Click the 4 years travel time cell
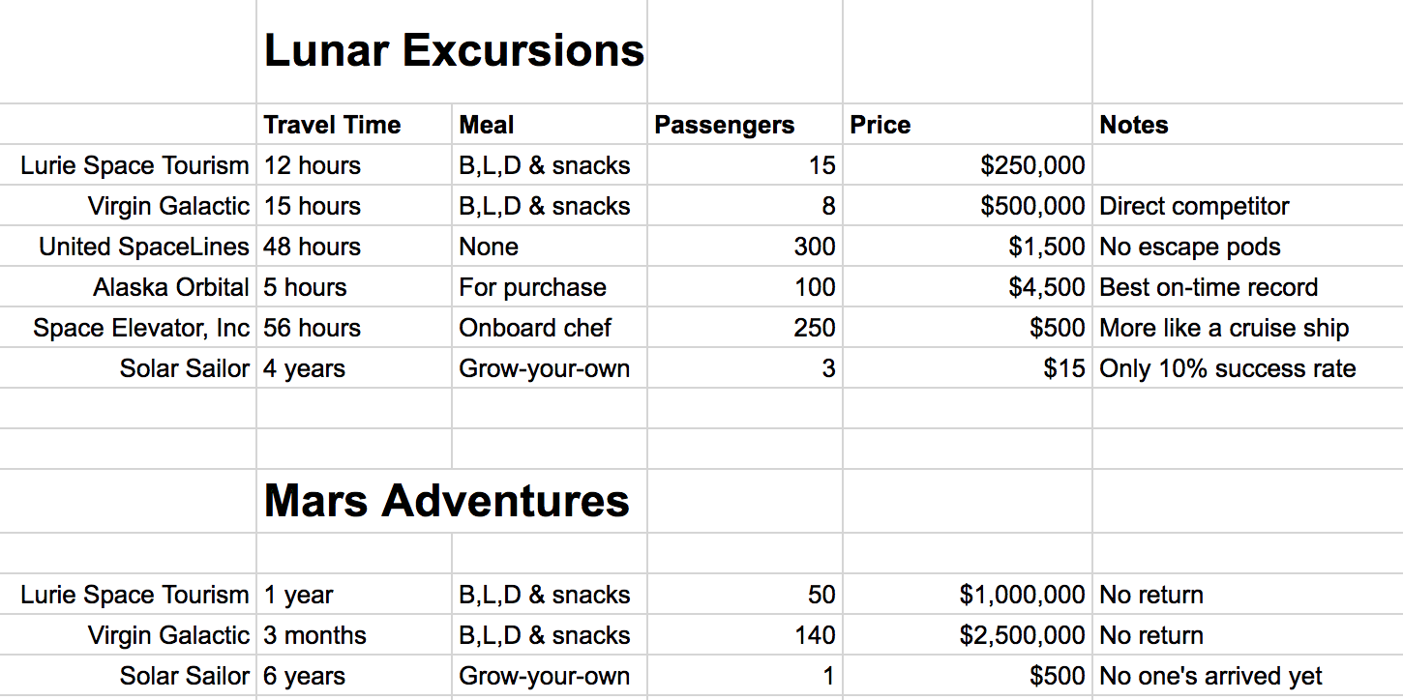The width and height of the screenshot is (1403, 700). click(x=354, y=368)
